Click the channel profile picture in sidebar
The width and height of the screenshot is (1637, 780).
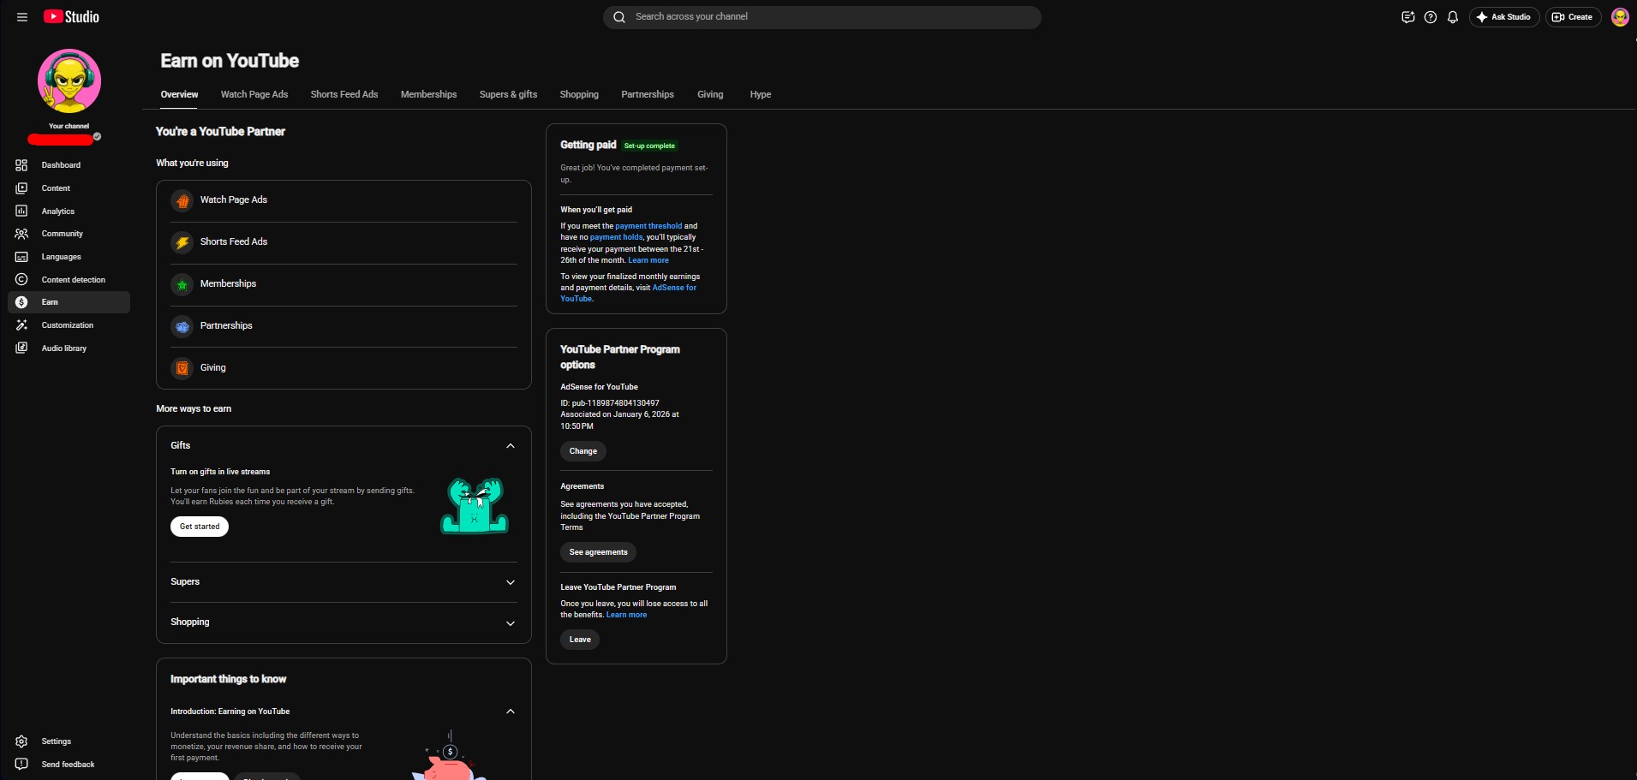tap(69, 81)
